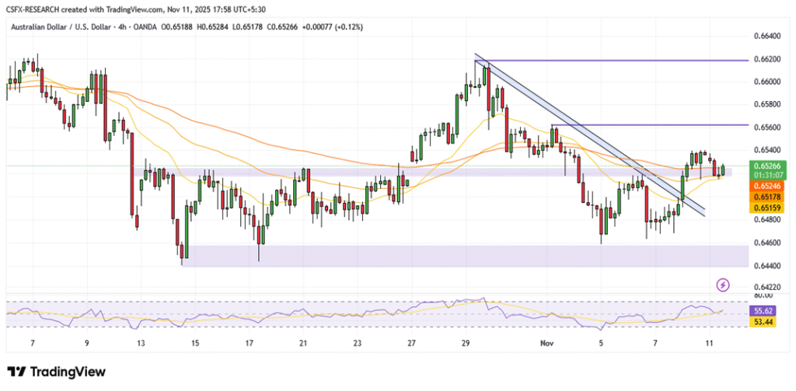
Task: Click the 29 date label on the time axis
Action: [x=466, y=342]
